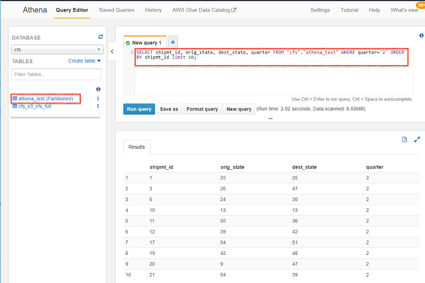Select the Results tab
The width and height of the screenshot is (425, 283).
137,147
